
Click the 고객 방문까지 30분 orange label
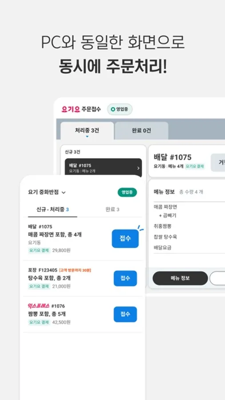click(x=75, y=270)
